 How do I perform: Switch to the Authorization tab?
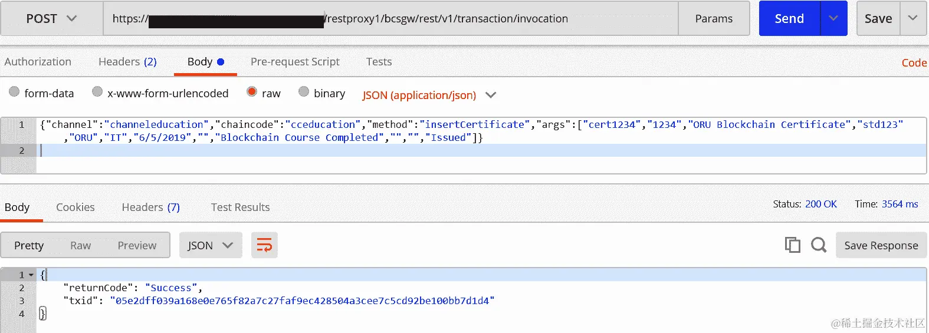tap(38, 62)
